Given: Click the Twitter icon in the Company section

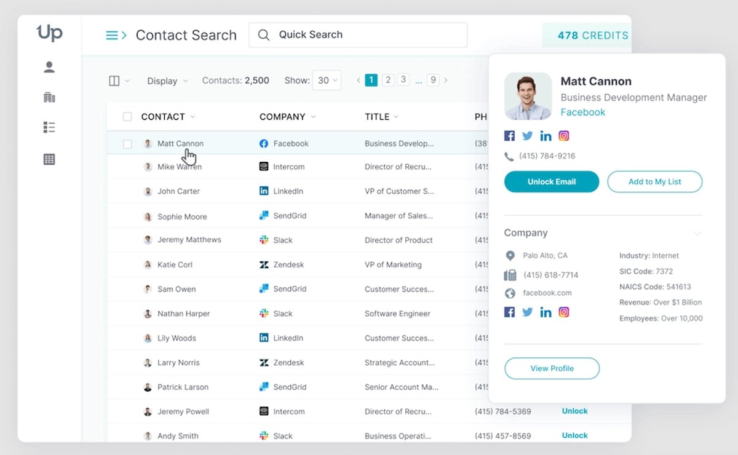Looking at the screenshot, I should [x=528, y=312].
